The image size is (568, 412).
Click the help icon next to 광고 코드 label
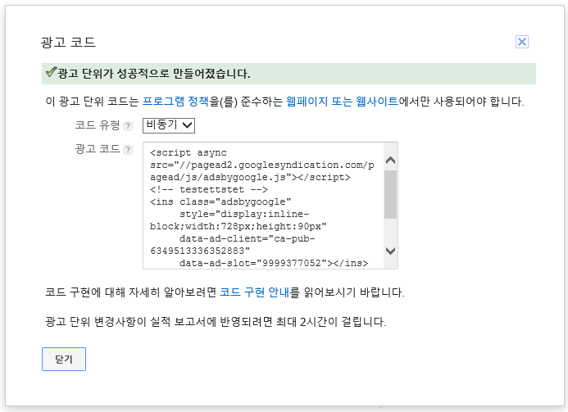click(128, 150)
